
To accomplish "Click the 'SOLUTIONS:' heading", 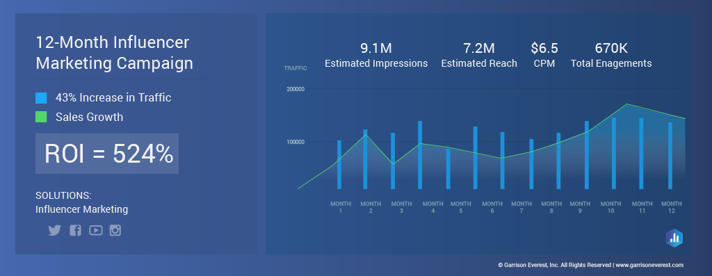I will point(63,195).
